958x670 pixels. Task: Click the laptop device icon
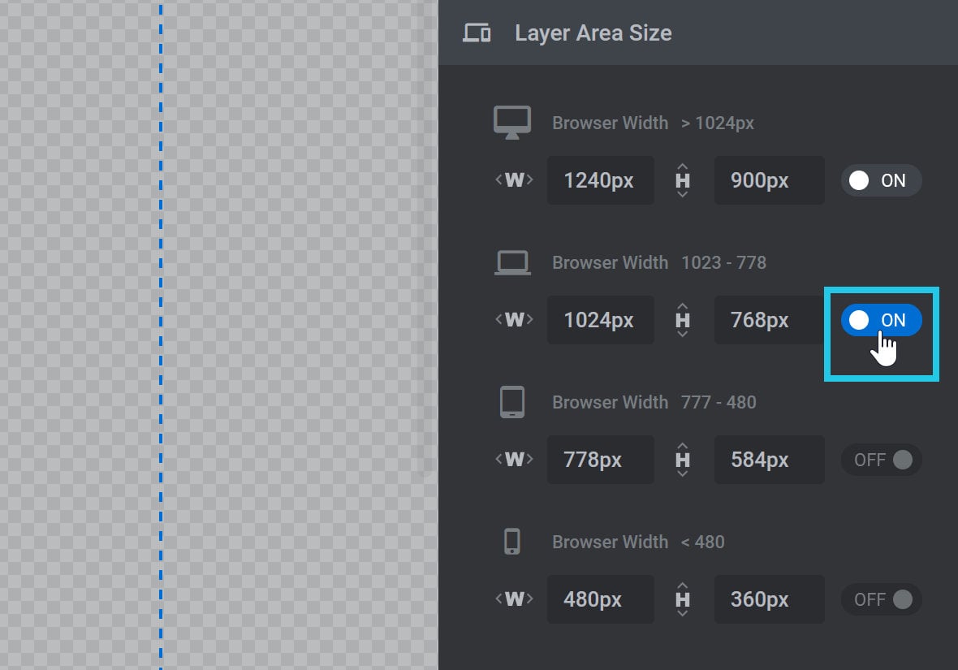click(512, 263)
